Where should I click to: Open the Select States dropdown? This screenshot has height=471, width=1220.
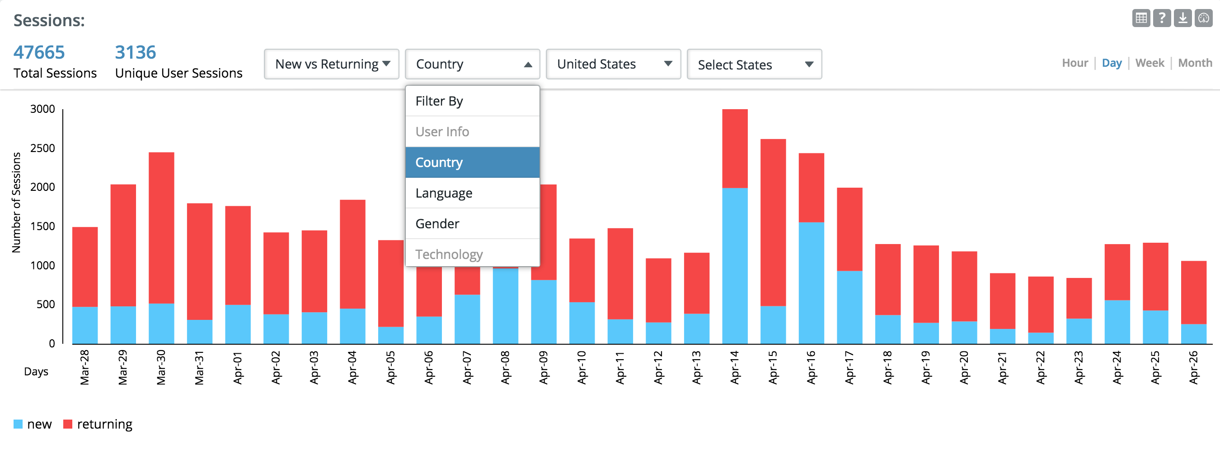point(754,64)
